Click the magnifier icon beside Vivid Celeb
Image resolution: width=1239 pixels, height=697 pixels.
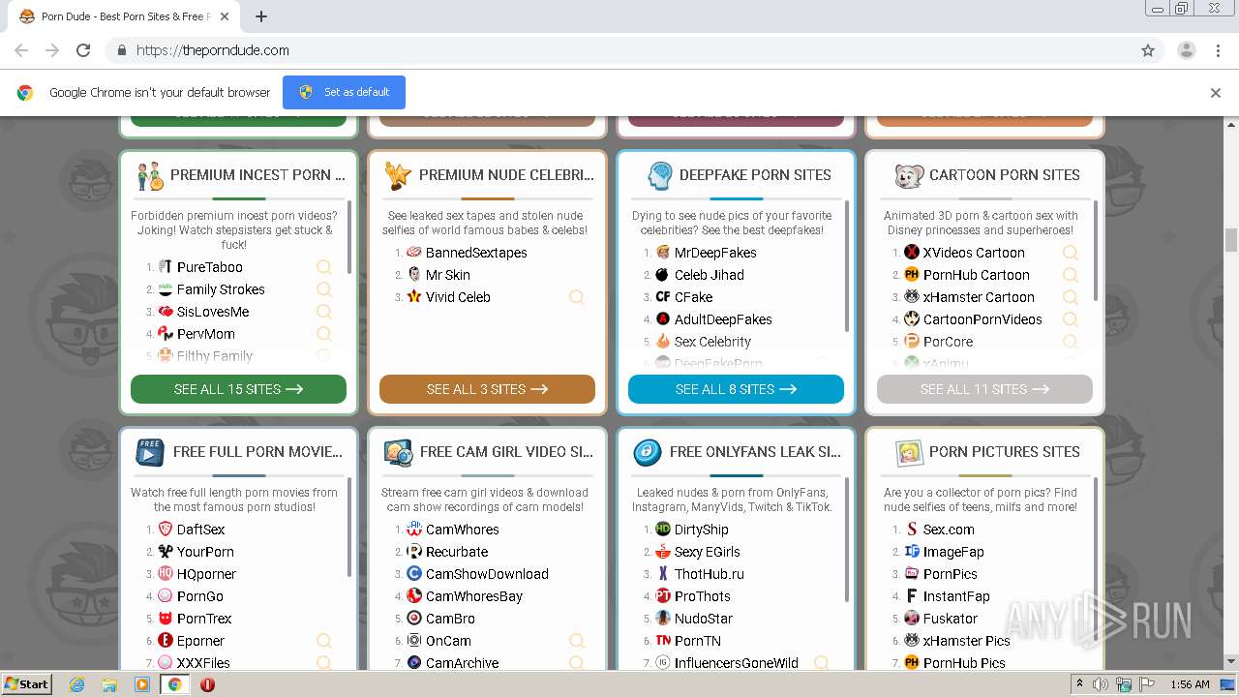point(577,297)
